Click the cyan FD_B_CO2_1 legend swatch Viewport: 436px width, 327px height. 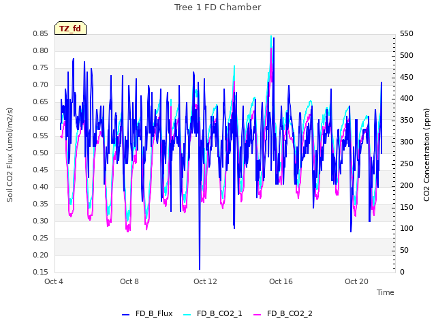click(187, 315)
